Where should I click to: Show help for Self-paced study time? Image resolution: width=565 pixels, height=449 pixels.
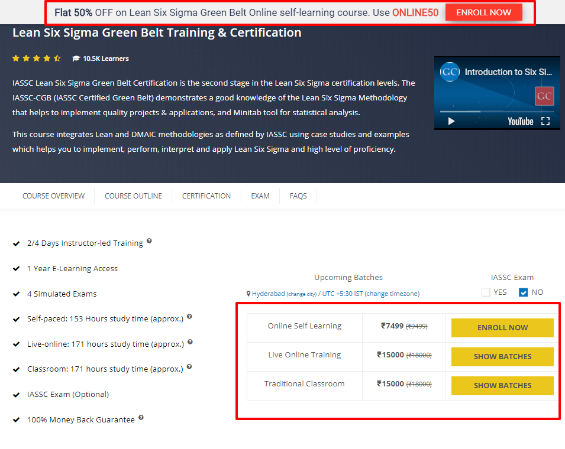pyautogui.click(x=189, y=316)
